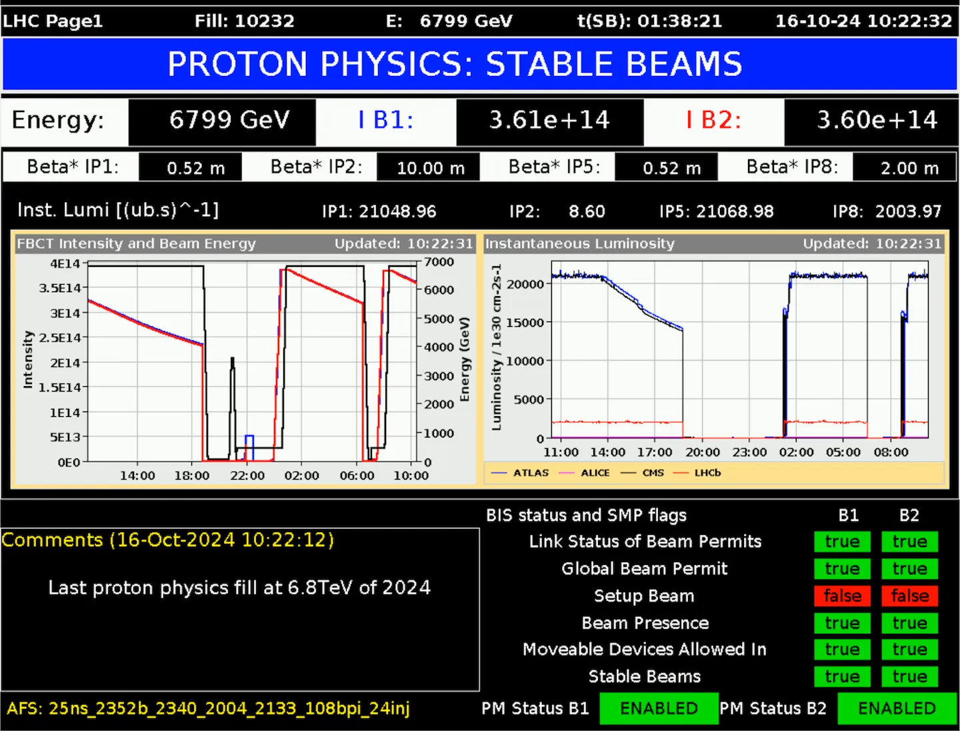Click the Setup Beam row label
Screen dimensions: 960x731
pyautogui.click(x=644, y=596)
